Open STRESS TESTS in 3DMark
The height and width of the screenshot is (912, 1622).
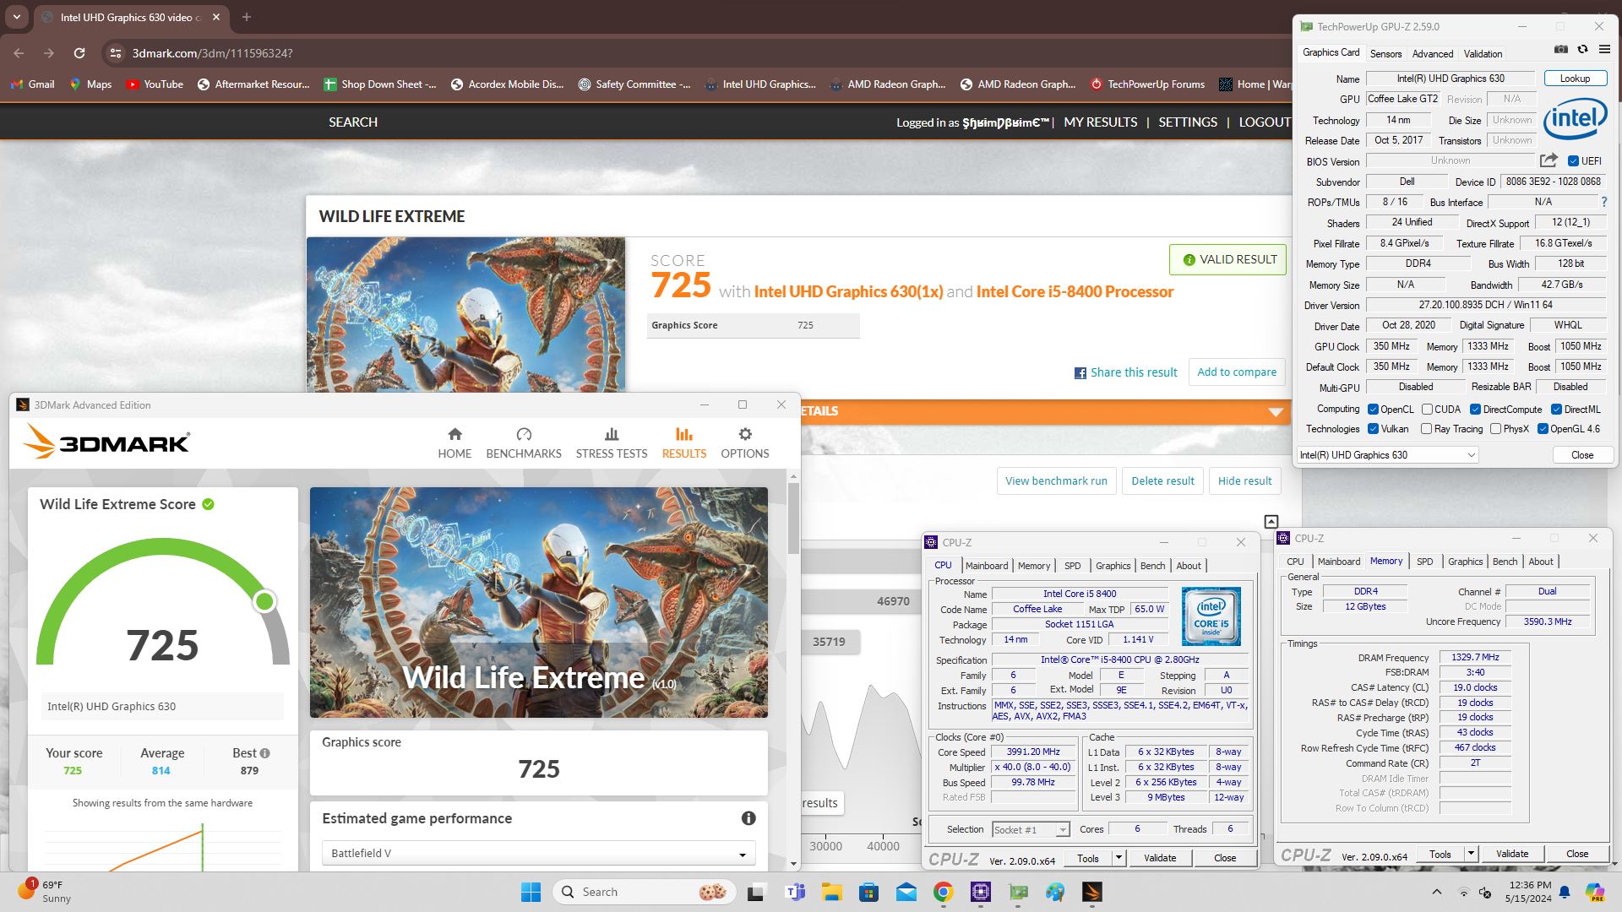pos(612,442)
